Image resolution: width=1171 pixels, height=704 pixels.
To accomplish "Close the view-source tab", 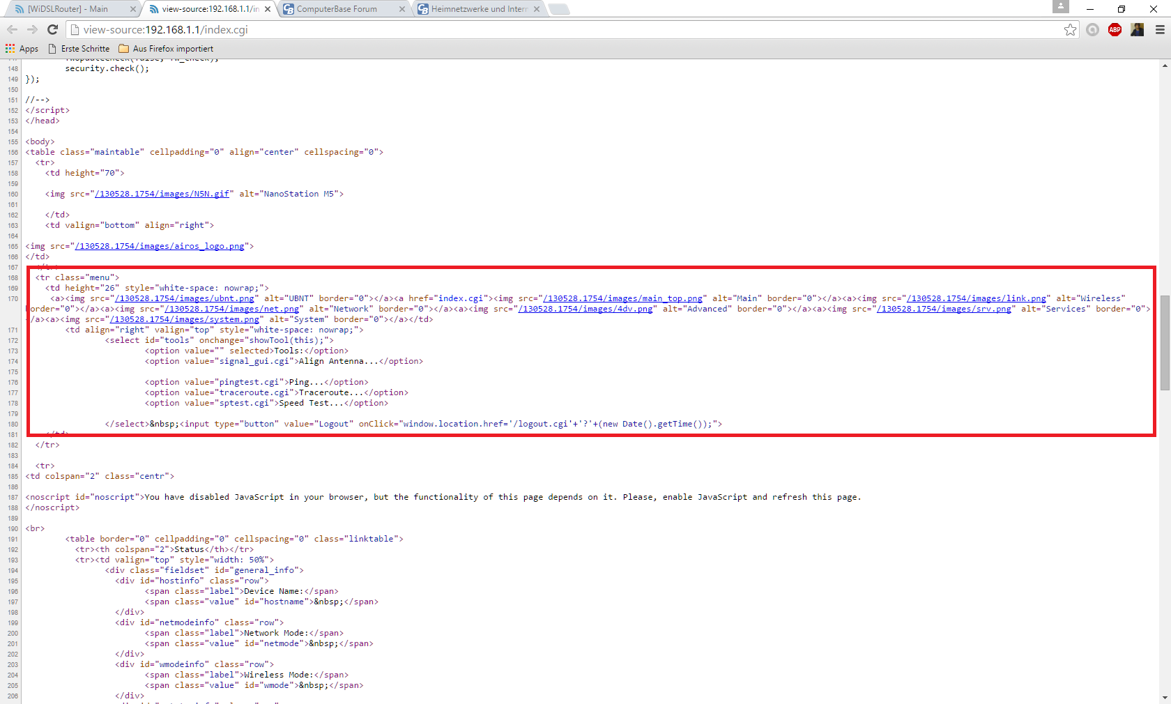I will click(268, 9).
